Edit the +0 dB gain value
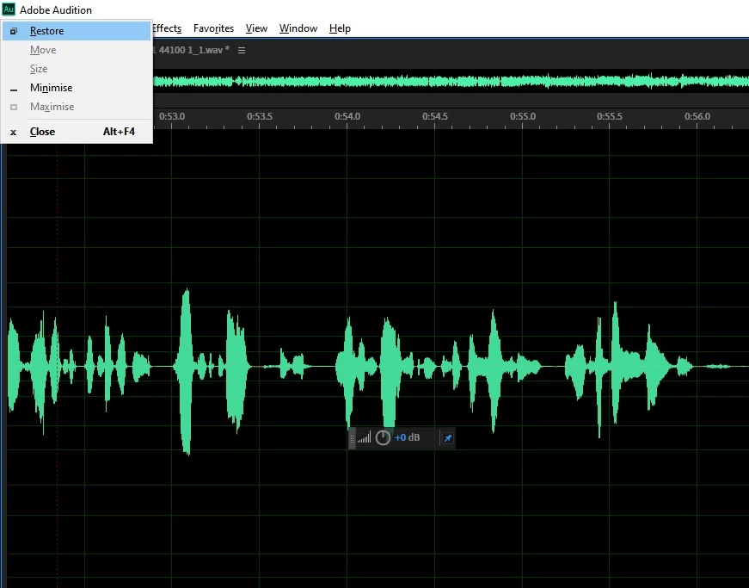Image resolution: width=749 pixels, height=588 pixels. tap(407, 437)
